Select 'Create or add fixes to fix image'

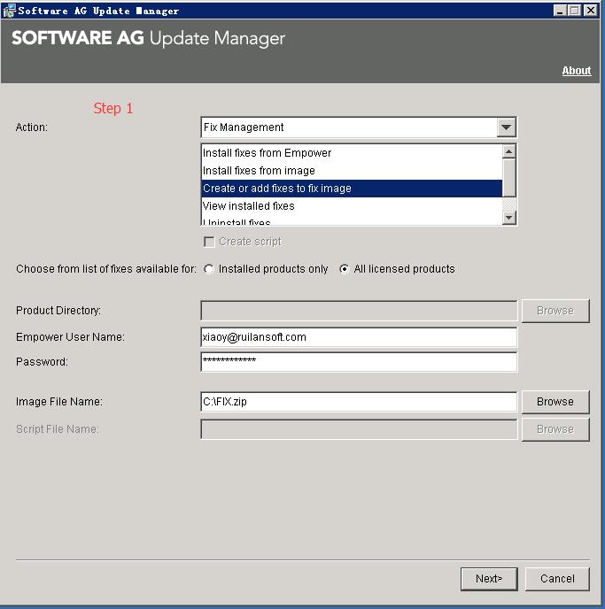click(x=352, y=189)
